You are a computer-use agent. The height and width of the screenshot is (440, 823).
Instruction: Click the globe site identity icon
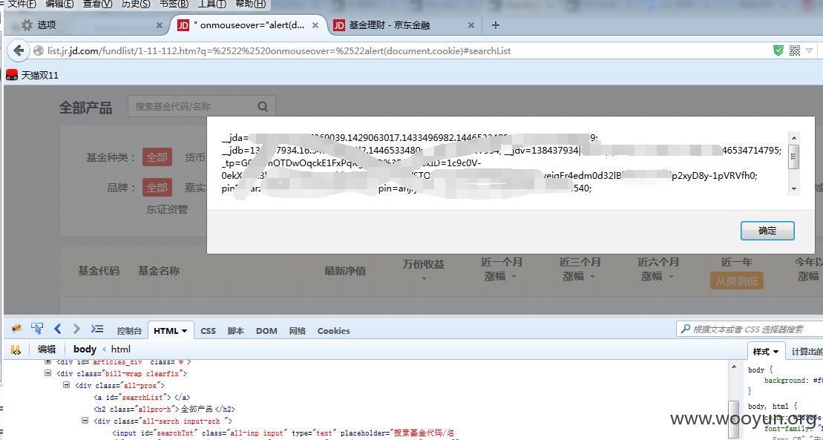[x=38, y=51]
